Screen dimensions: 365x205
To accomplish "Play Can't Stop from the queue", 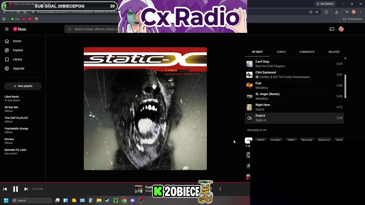I will tap(294, 64).
